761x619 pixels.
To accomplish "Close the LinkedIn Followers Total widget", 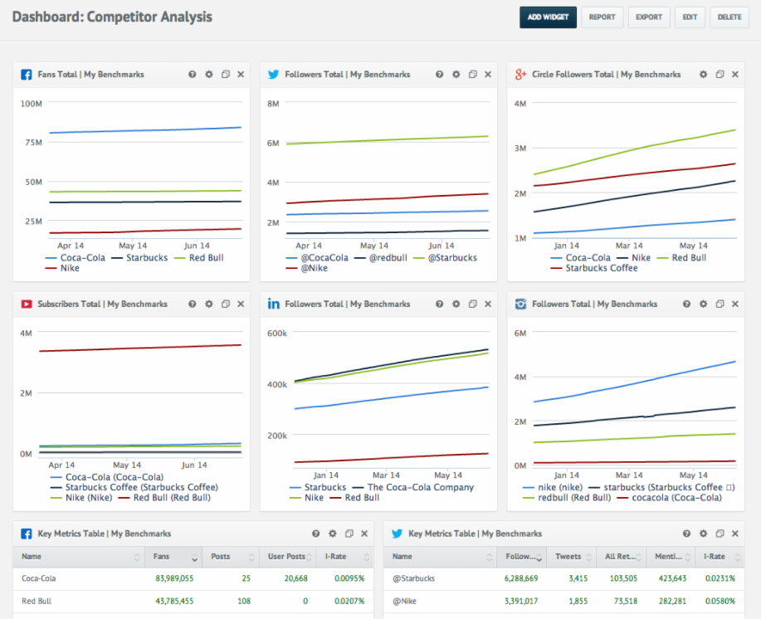I will [488, 304].
